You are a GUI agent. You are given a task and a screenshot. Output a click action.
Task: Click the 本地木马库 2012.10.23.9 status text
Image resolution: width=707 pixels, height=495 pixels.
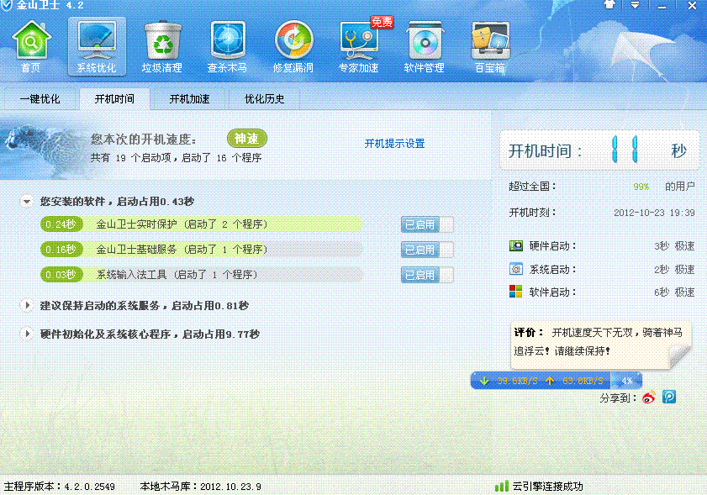201,487
